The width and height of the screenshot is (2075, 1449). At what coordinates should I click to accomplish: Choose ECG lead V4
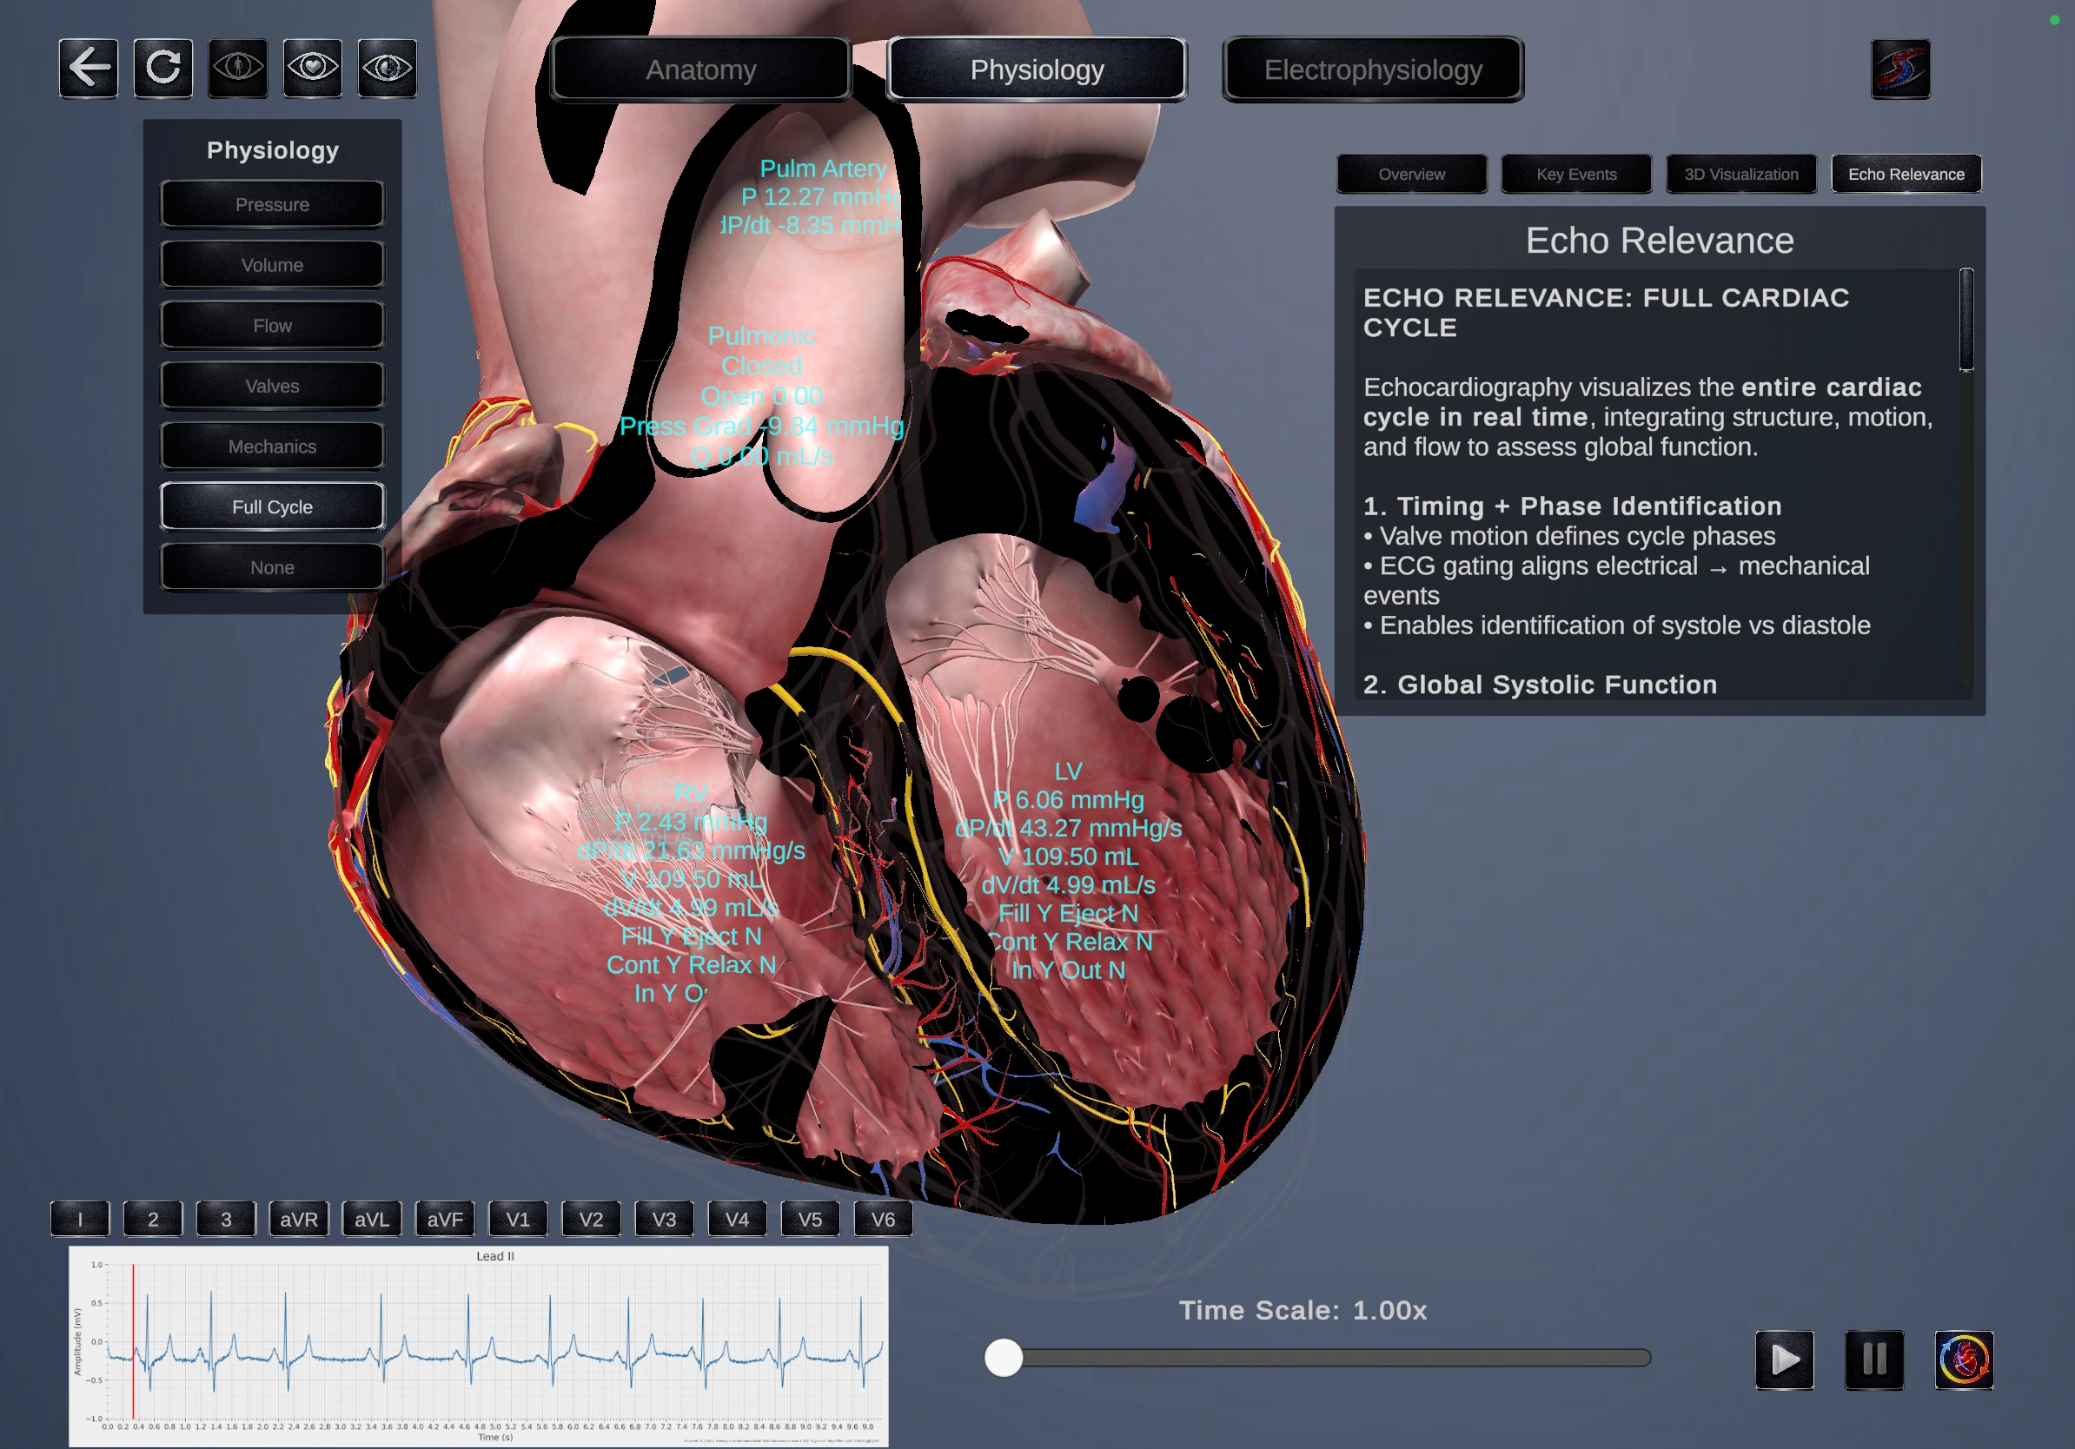click(737, 1219)
